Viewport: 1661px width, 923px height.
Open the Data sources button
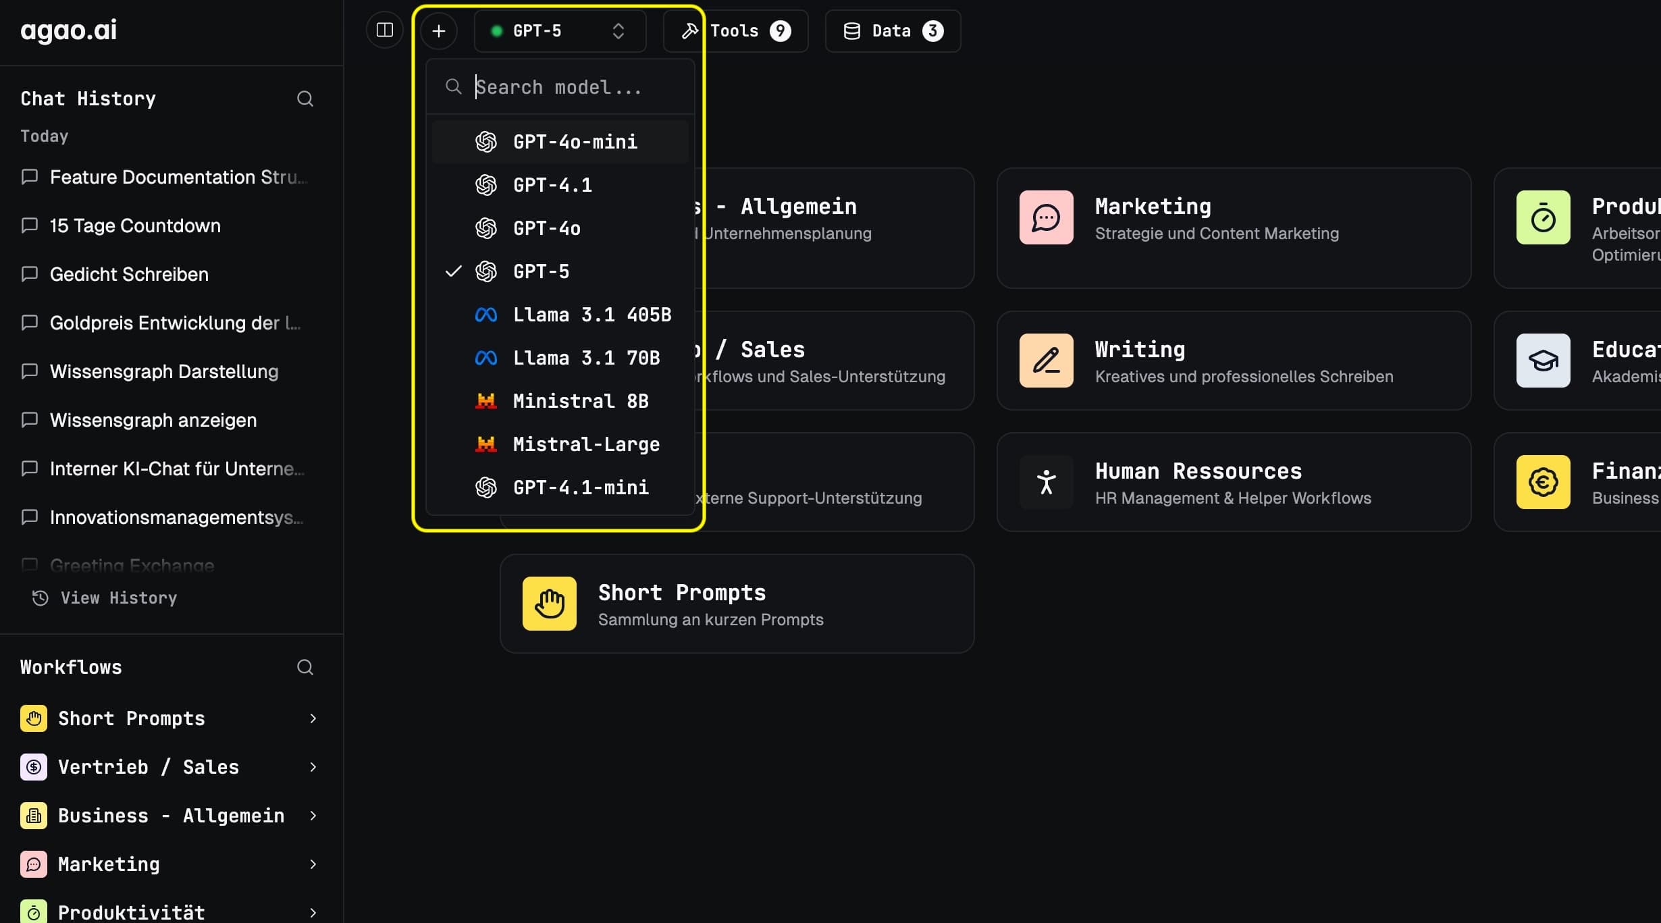coord(893,31)
